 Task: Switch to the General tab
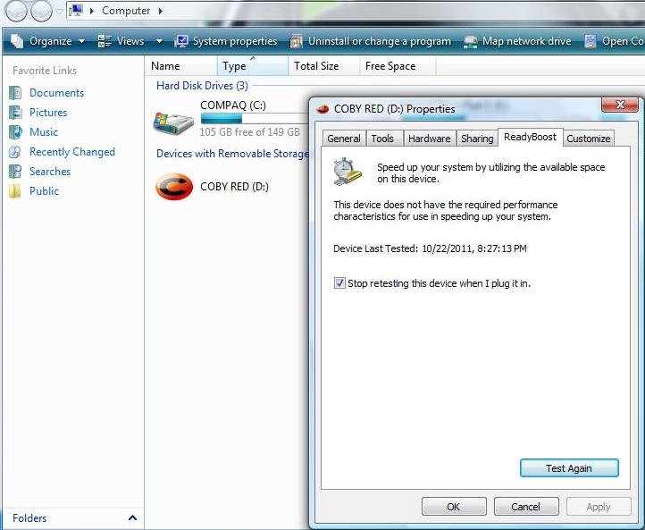tap(344, 139)
